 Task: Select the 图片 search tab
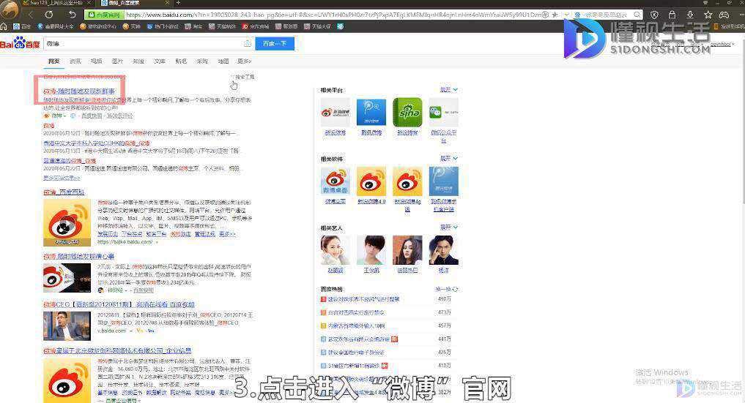click(x=117, y=61)
